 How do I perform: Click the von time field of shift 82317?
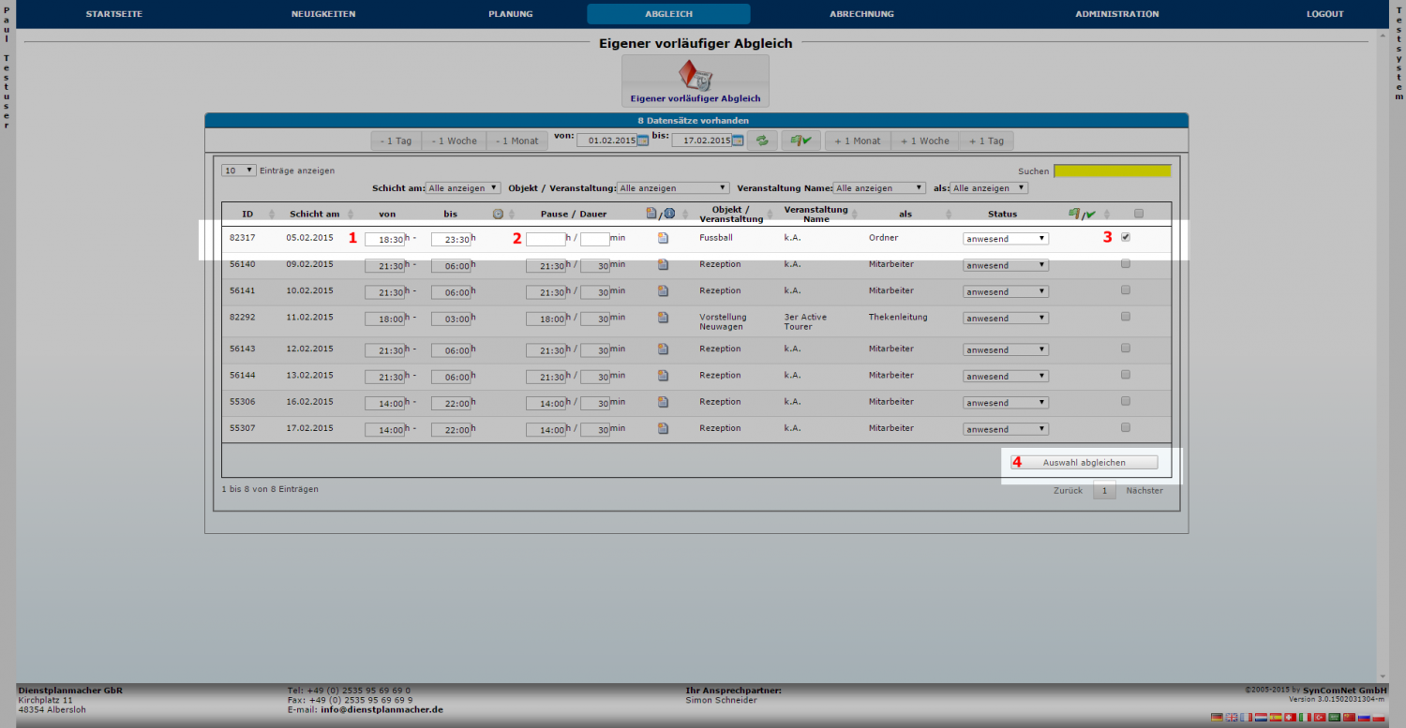[384, 239]
